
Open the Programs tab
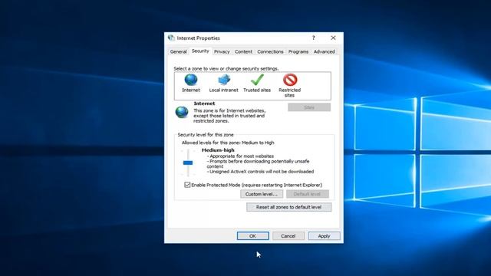(x=298, y=51)
